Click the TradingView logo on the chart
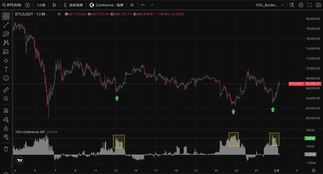 coord(19,161)
